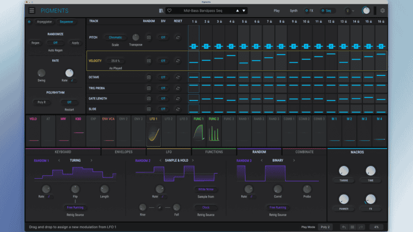The height and width of the screenshot is (232, 413).
Task: Open the Pigments hamburger menu
Action: click(x=31, y=10)
